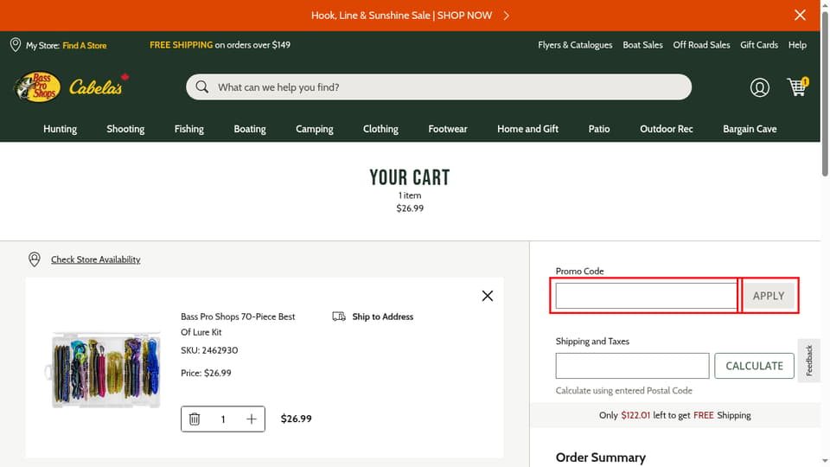Click Check Store Availability link
This screenshot has width=830, height=467.
tap(96, 259)
